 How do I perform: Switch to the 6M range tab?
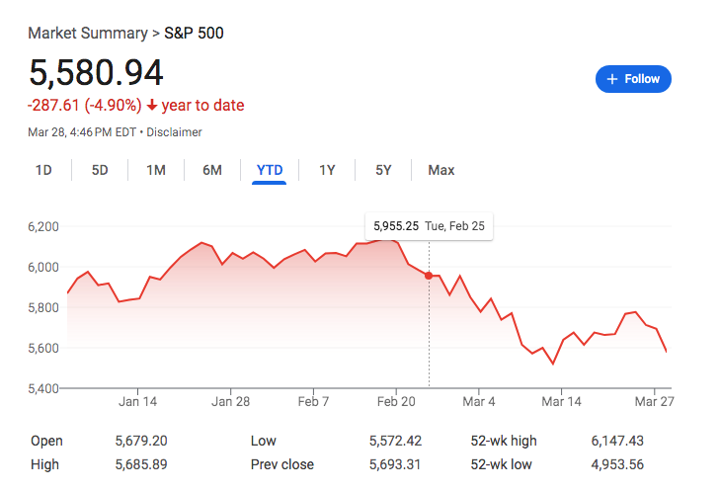212,170
